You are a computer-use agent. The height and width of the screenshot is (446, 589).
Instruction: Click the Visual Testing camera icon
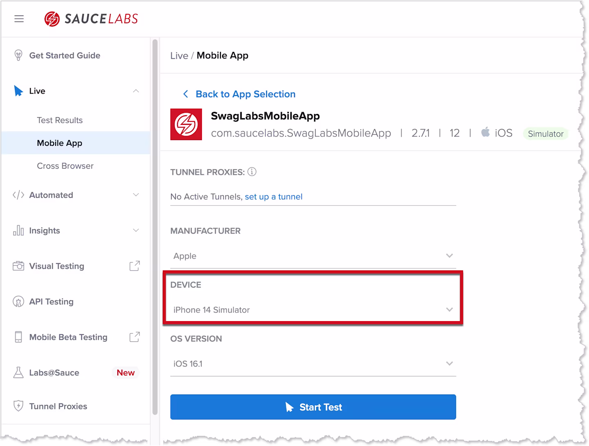pos(18,266)
